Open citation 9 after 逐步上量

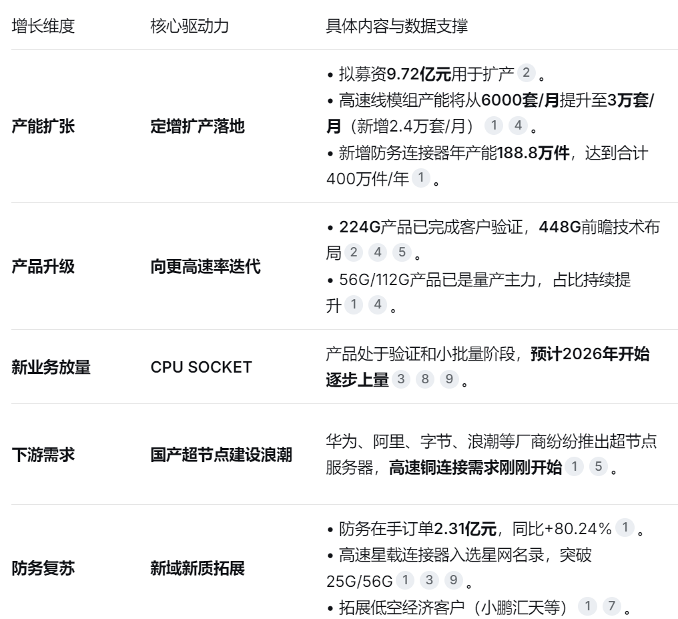pos(449,379)
